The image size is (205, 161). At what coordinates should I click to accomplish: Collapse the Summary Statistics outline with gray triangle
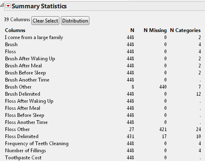(2, 5)
